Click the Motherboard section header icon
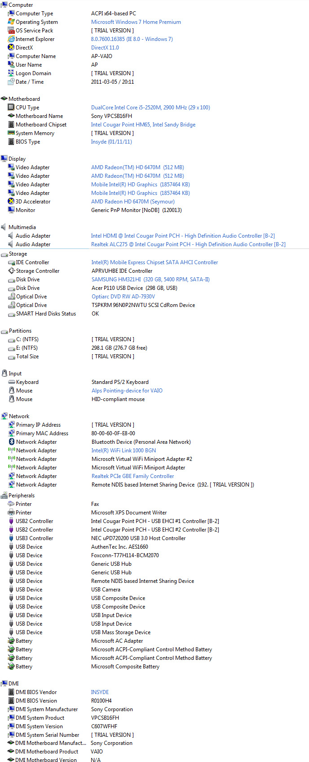Viewport: 309px width, 762px height. pos(4,99)
